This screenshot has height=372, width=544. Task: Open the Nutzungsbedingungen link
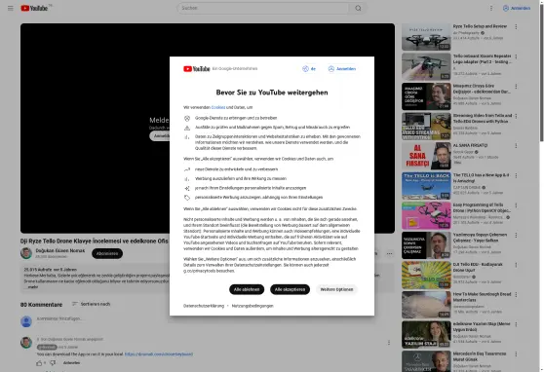click(x=253, y=306)
